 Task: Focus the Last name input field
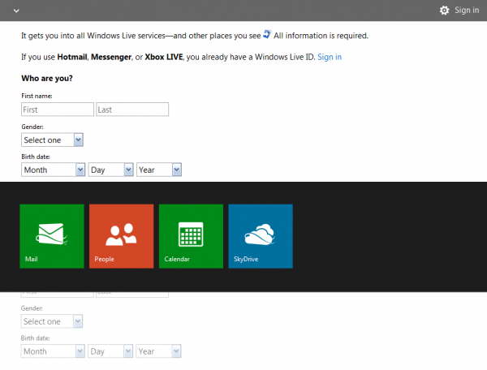coord(132,110)
